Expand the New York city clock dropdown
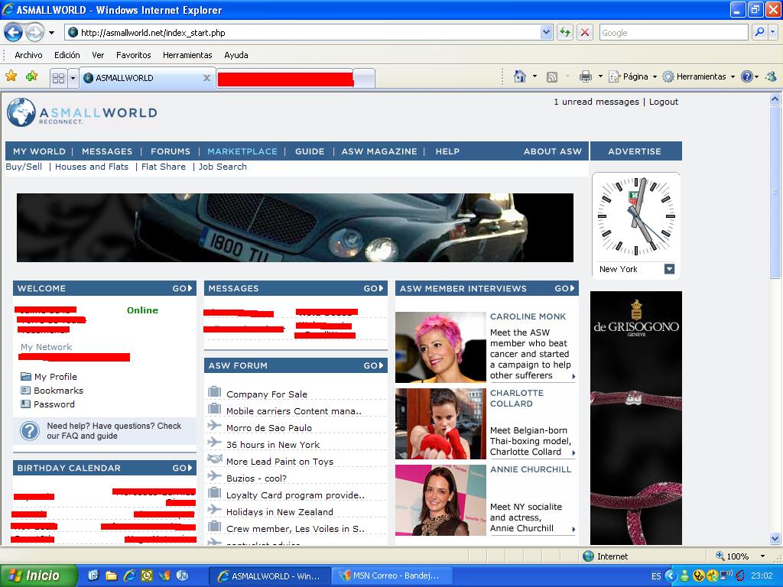The image size is (783, 587). pos(669,269)
